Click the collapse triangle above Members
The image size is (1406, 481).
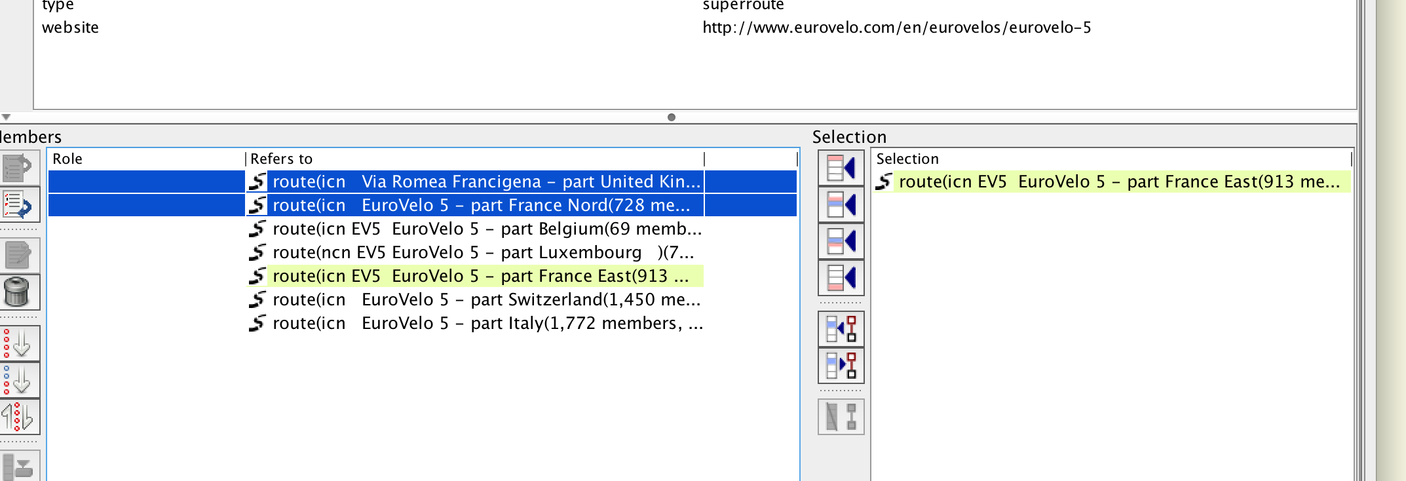pyautogui.click(x=6, y=117)
